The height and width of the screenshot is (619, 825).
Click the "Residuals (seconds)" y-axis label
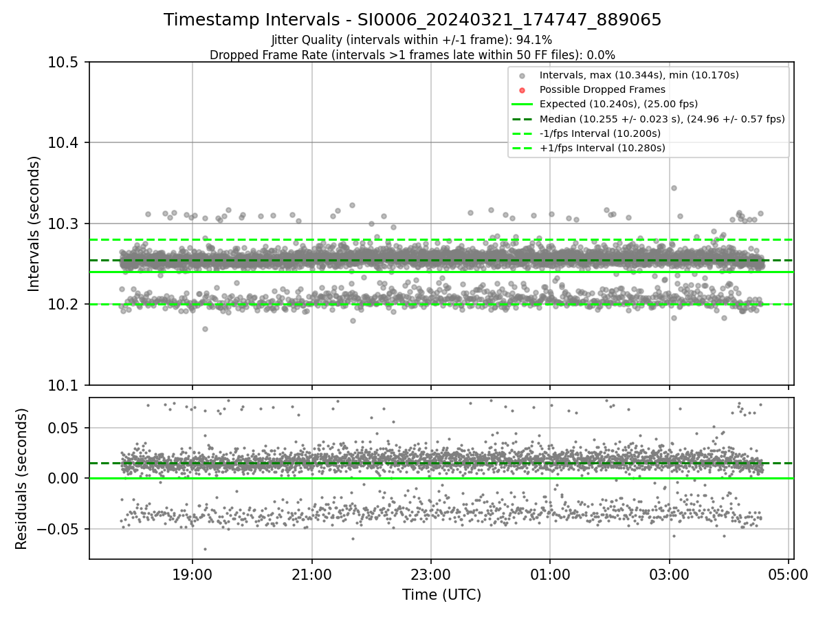pyautogui.click(x=21, y=479)
